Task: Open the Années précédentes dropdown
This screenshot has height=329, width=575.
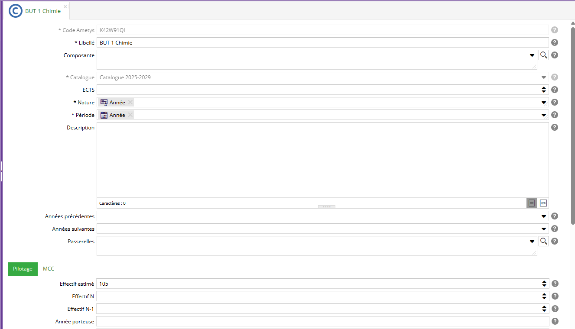Action: click(x=543, y=216)
